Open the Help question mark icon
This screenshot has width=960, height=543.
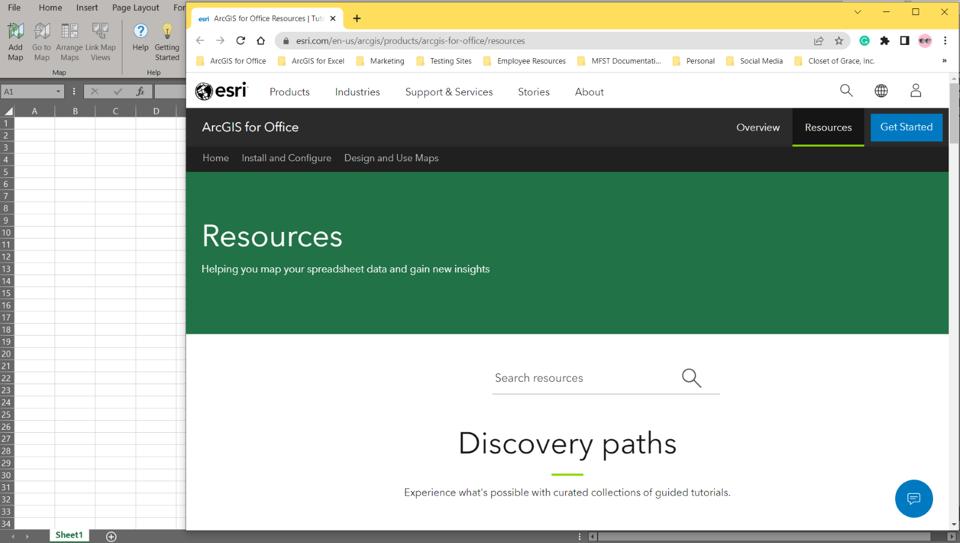tap(140, 31)
